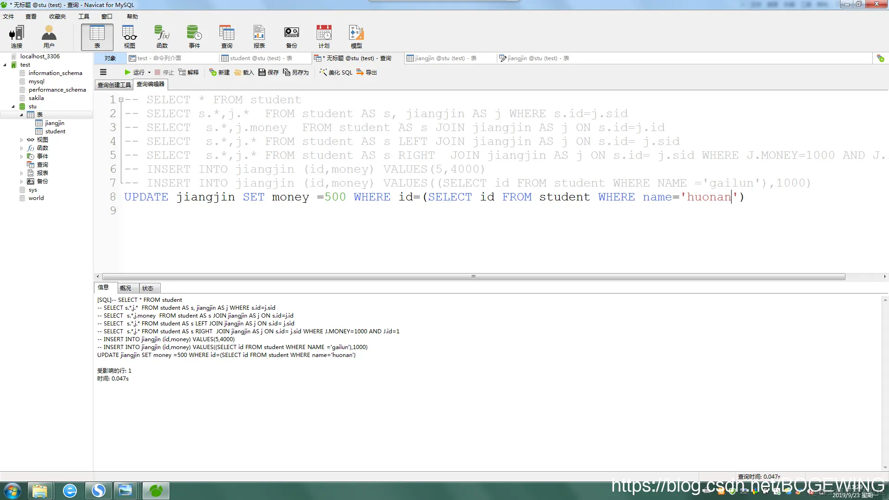Click 保存 to save the query

[269, 72]
